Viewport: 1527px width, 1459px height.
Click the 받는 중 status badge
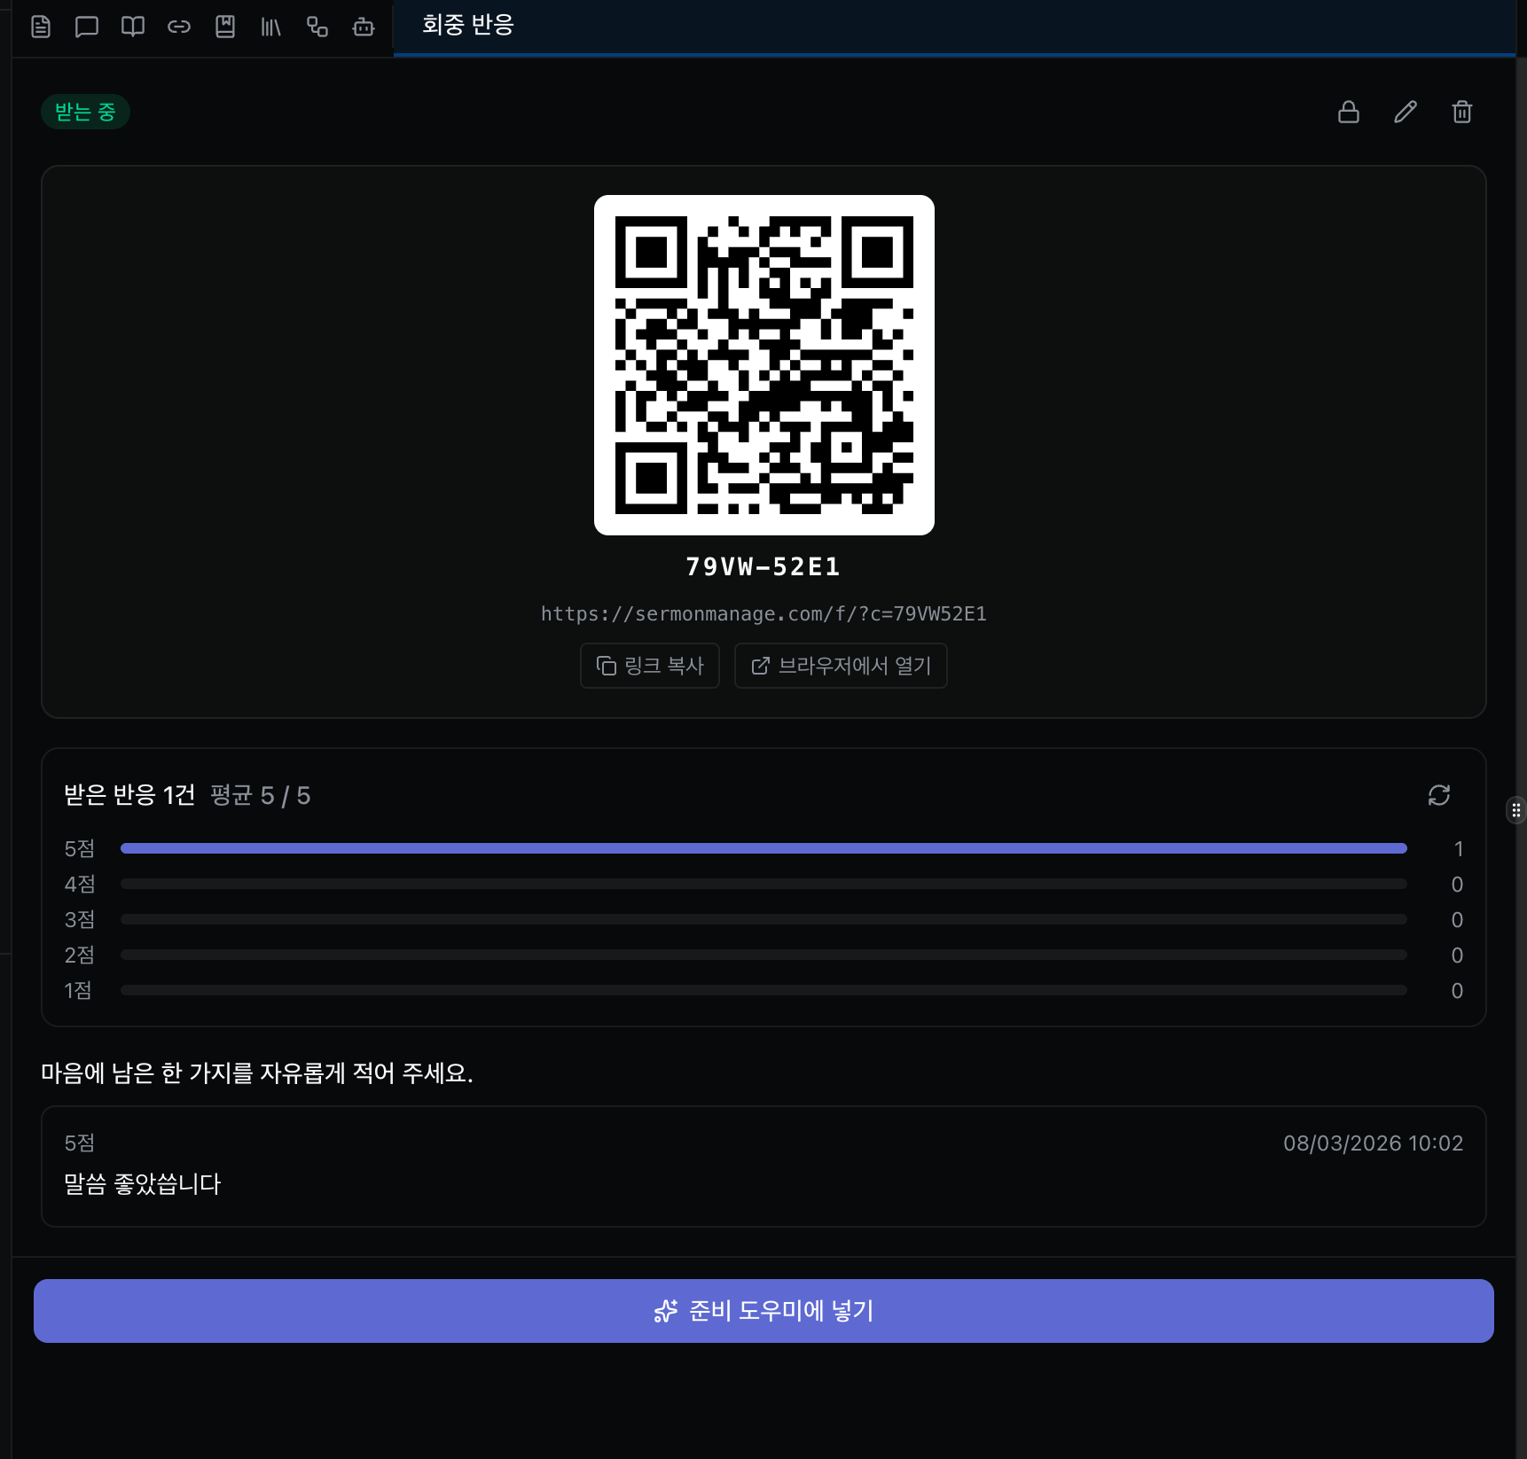85,112
